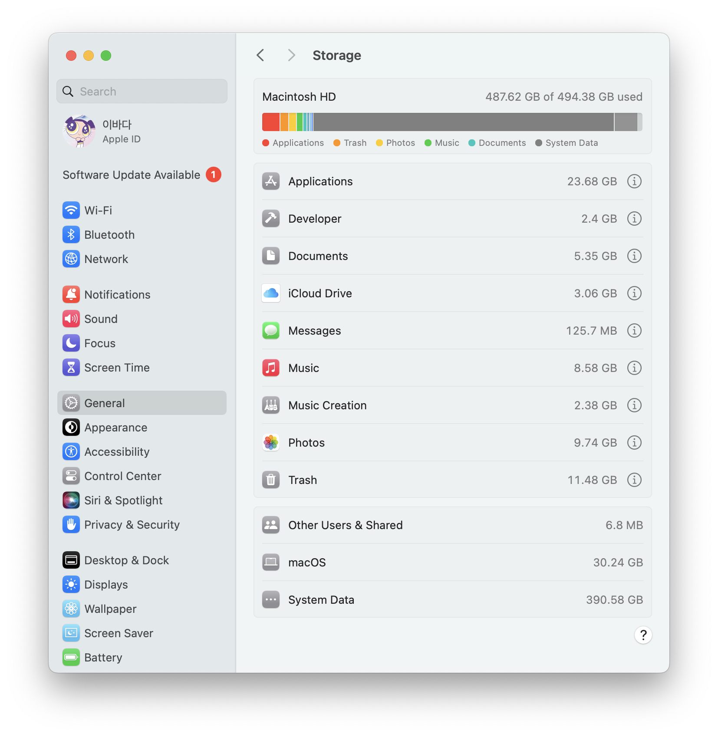This screenshot has height=737, width=718.
Task: Click the Apple ID profile avatar
Action: 79,132
